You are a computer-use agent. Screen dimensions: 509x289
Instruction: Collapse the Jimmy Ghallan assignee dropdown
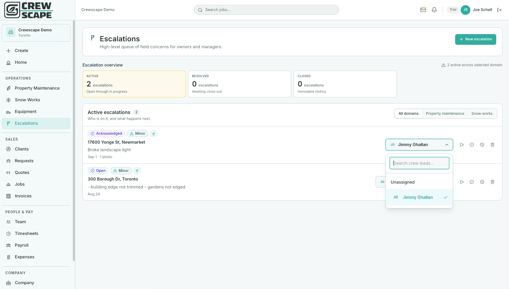tap(419, 145)
